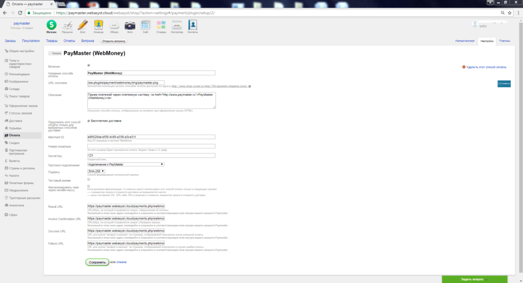Screen dimensions: 523x283
Task: Open Сброс reset section
Action: click(13, 215)
